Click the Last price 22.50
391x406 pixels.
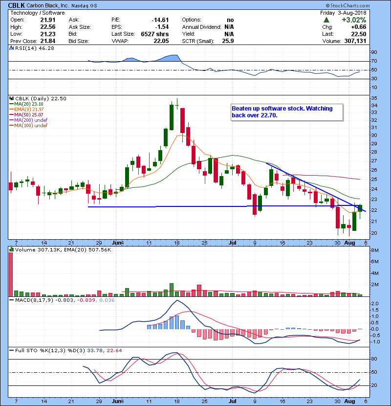359,34
